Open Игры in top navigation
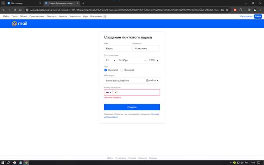This screenshot has width=264, height=165. pyautogui.click(x=86, y=16)
